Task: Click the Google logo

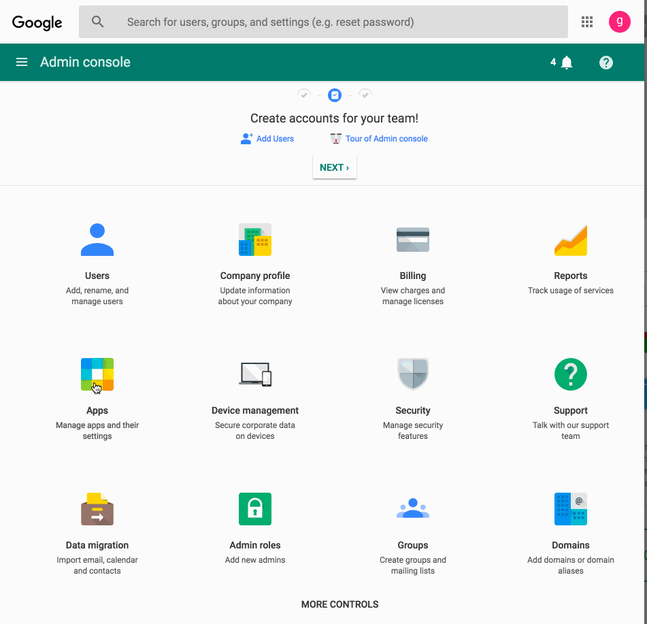Action: point(37,22)
